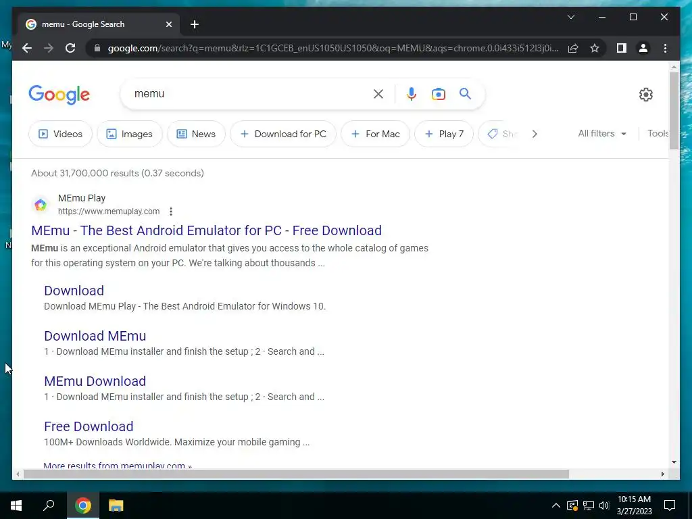Add the Play 7 search chip
The image size is (692, 519).
pos(444,134)
